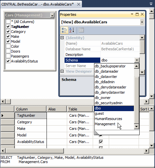Check the * (All Columns) checkbox
Image resolution: width=155 pixels, height=168 pixels.
[x=8, y=22]
